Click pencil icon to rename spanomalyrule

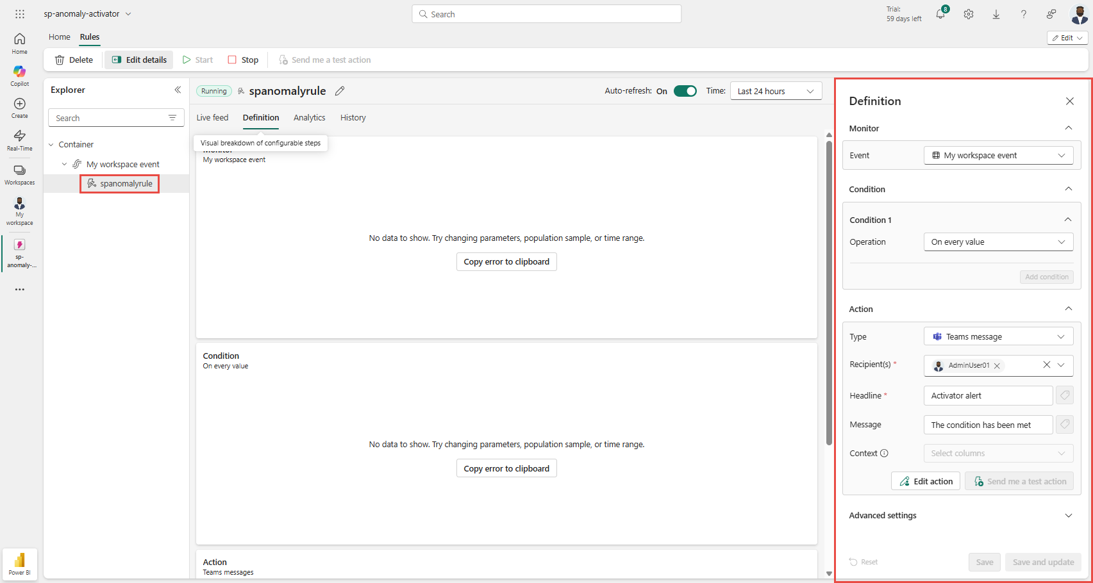(340, 91)
